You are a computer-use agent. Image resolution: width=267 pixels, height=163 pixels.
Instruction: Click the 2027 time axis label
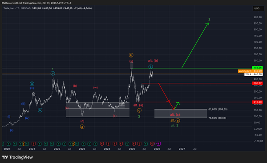[x=182, y=149]
